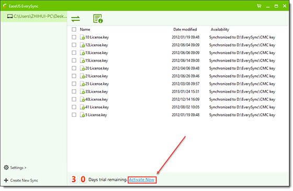Check the box for 10 License.key
The image size is (293, 191).
[x=74, y=37]
